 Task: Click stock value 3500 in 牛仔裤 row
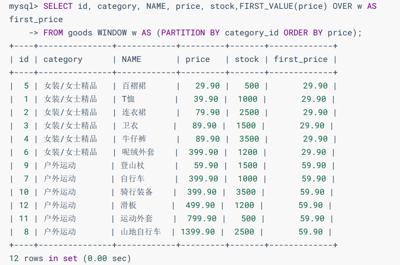249,139
